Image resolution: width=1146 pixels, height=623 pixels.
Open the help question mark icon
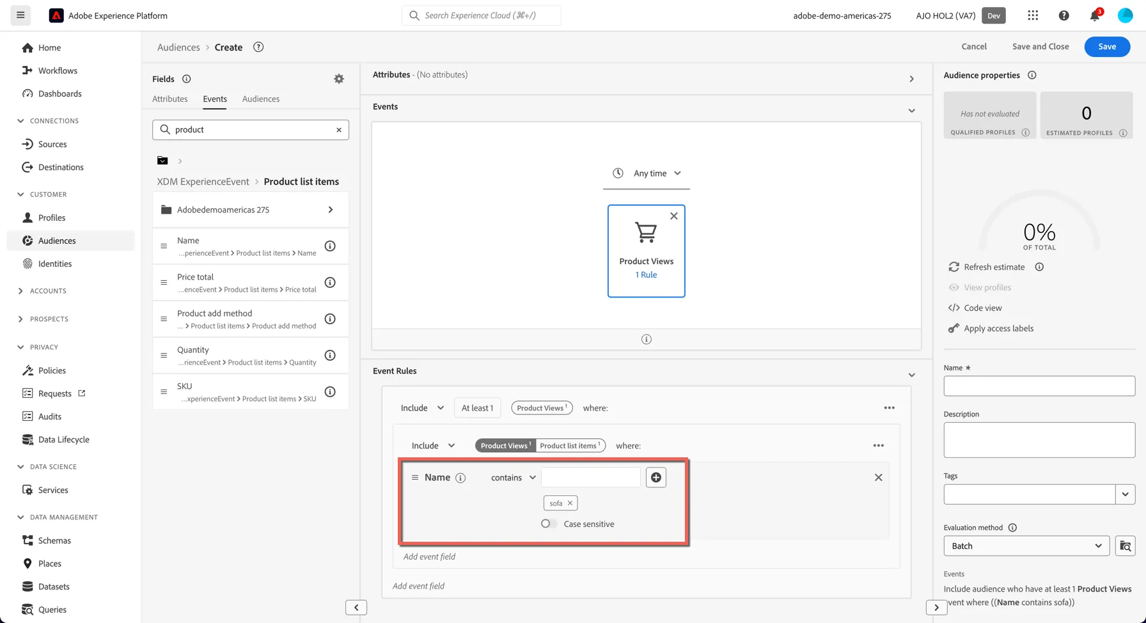tap(1064, 15)
